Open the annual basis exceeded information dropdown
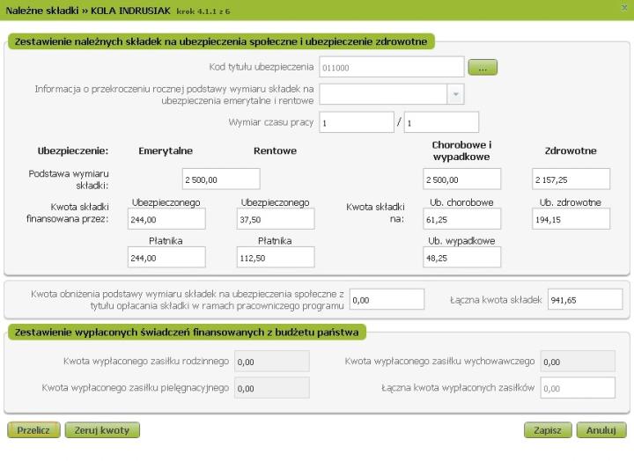This screenshot has width=634, height=461. [454, 94]
